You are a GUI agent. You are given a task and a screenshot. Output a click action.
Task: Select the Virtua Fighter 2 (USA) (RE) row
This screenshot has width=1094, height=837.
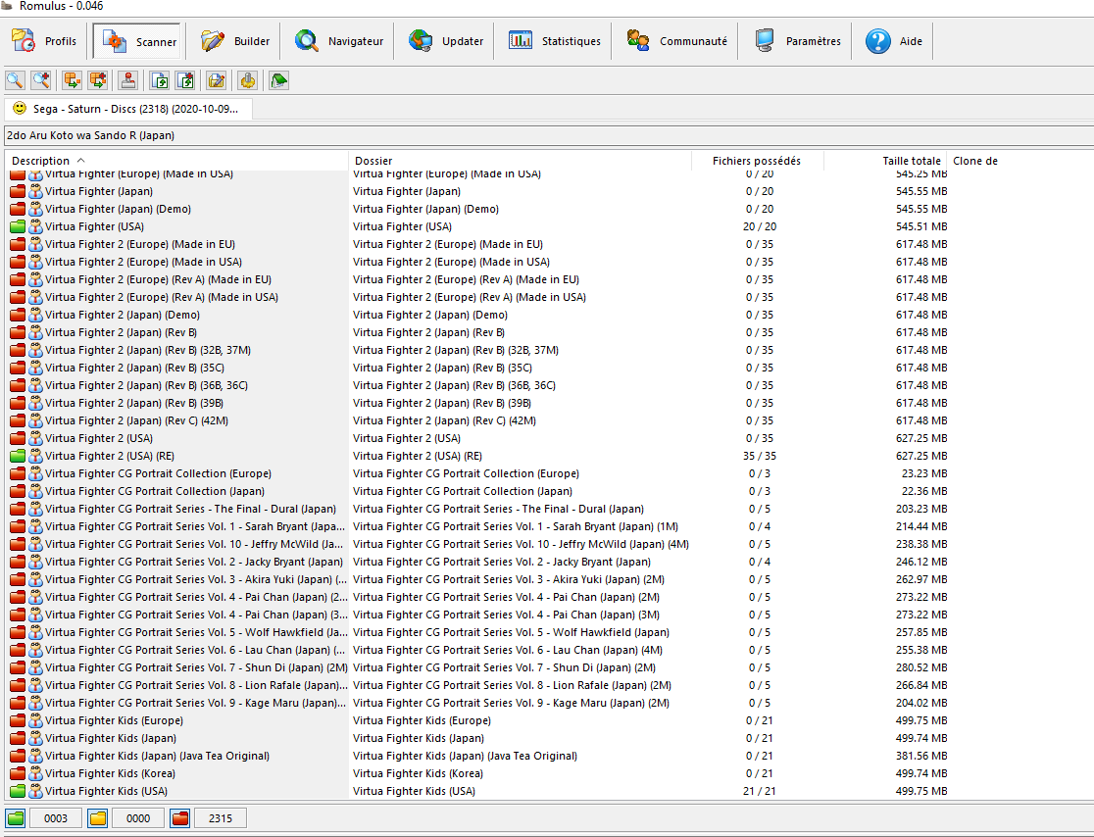548,456
